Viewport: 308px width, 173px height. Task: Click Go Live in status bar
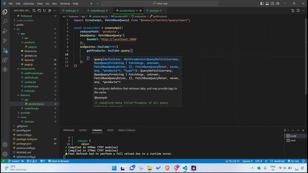[293, 161]
